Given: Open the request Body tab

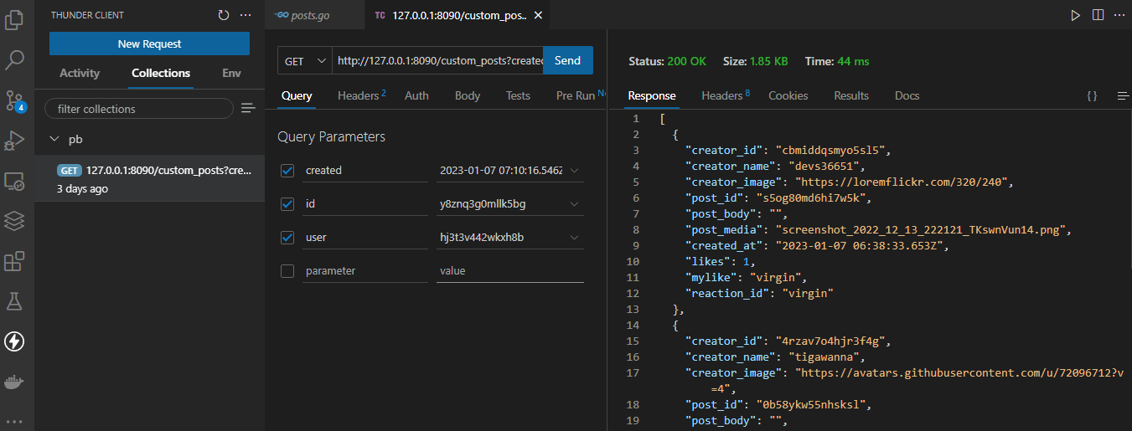Looking at the screenshot, I should 468,95.
